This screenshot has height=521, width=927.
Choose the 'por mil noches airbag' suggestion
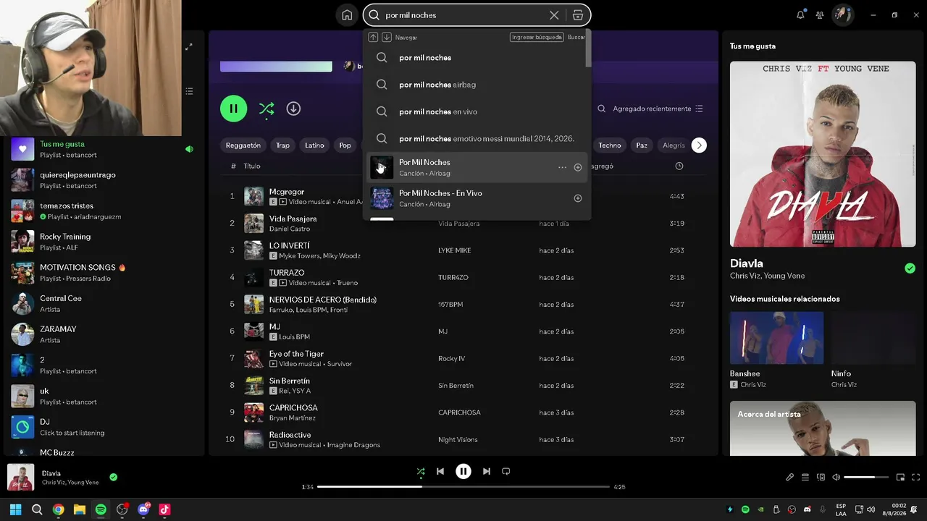(478, 85)
